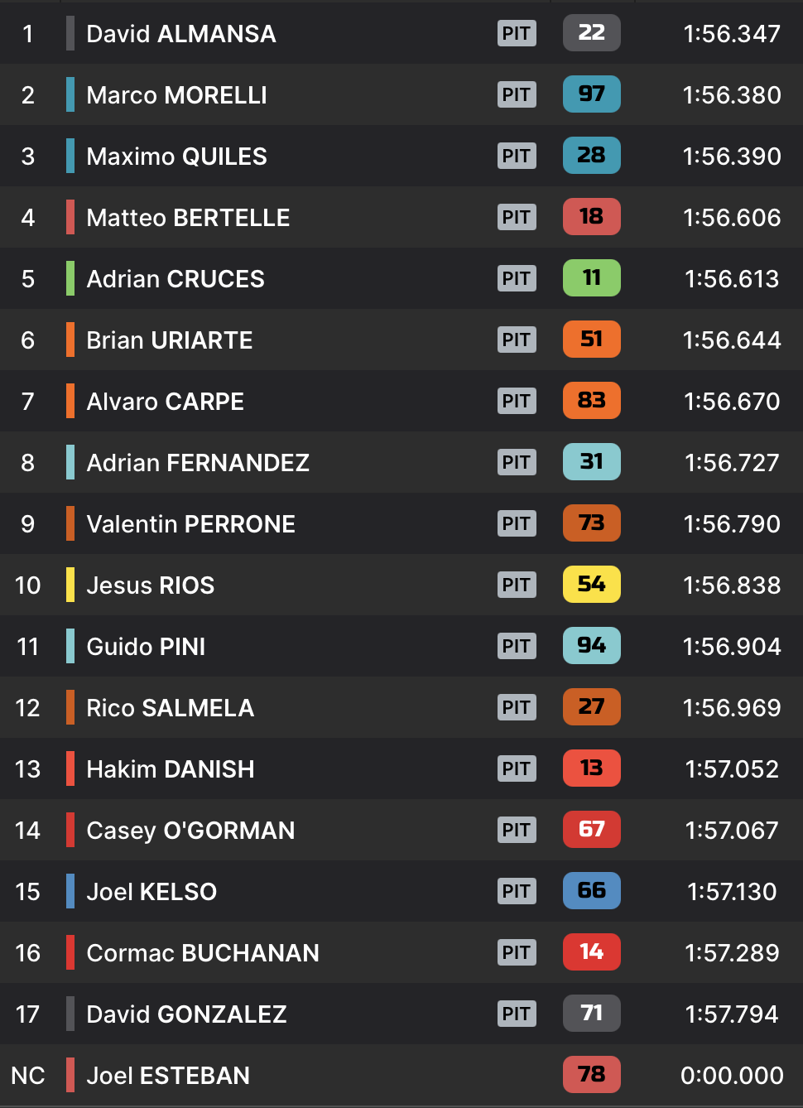The height and width of the screenshot is (1108, 803).
Task: Click red team color bar for Matteo BERTELLE
Action: click(x=70, y=217)
